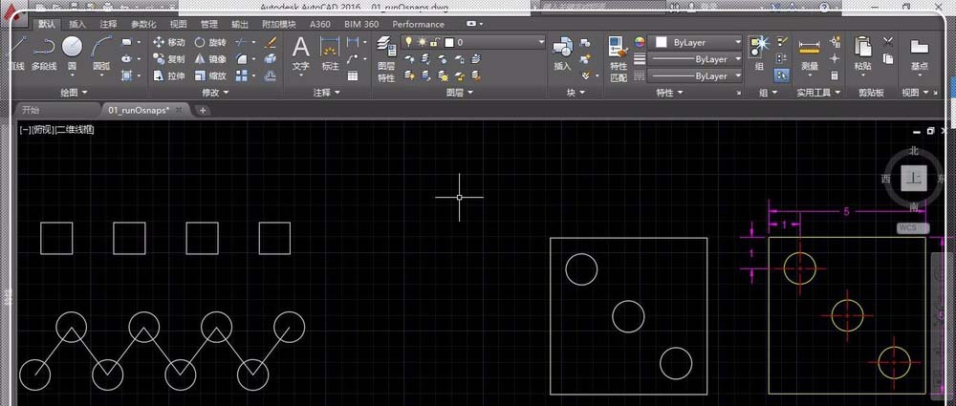Toggle the layer lock padlock icon
The width and height of the screenshot is (956, 406).
click(434, 43)
